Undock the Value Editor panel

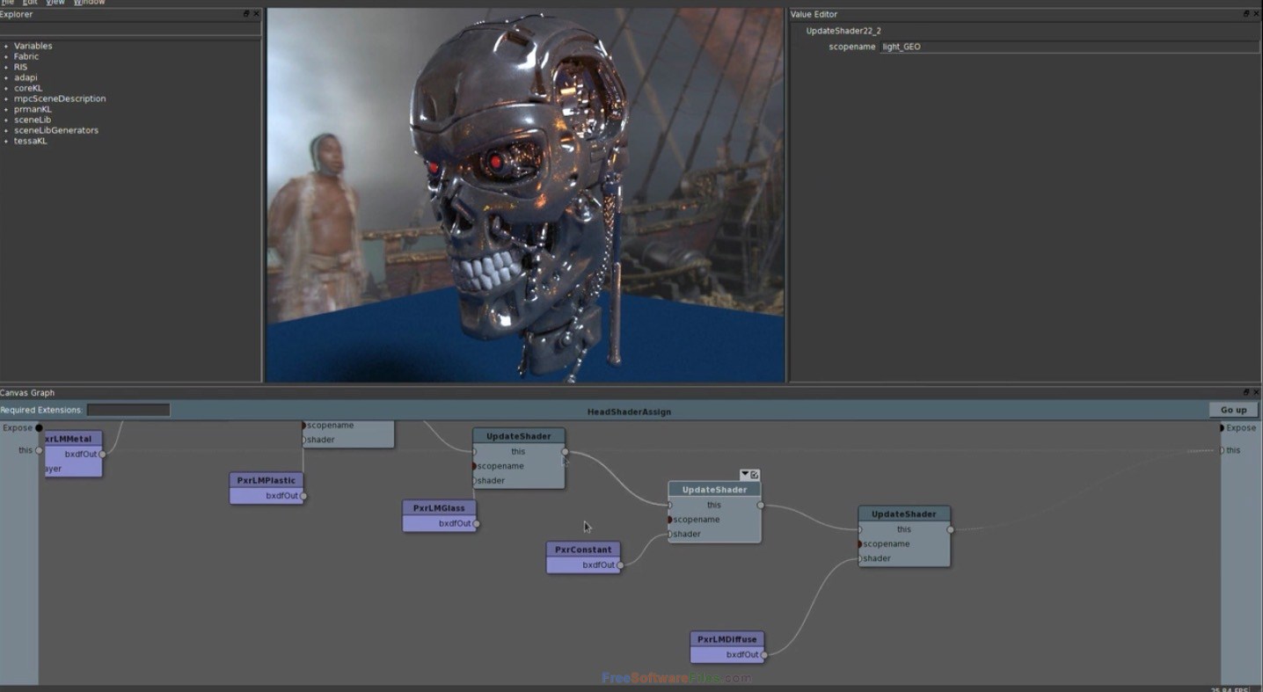pyautogui.click(x=1246, y=14)
